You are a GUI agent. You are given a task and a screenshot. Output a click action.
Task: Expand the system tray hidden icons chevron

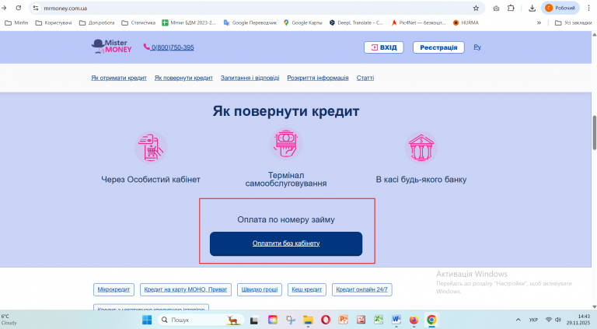[518, 320]
